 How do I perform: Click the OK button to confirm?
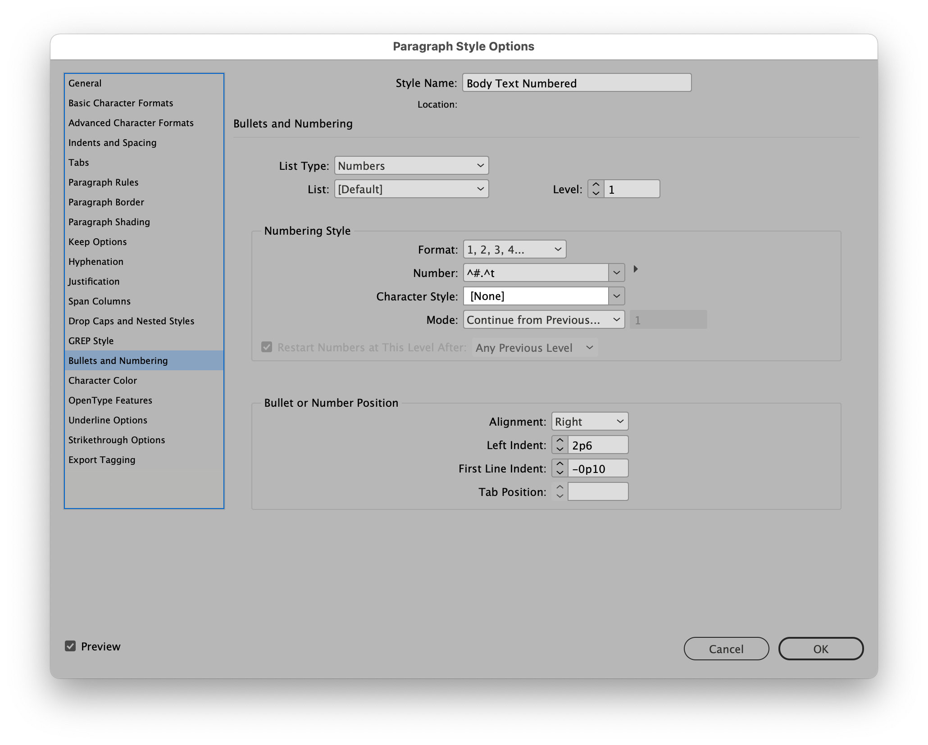[x=821, y=649]
